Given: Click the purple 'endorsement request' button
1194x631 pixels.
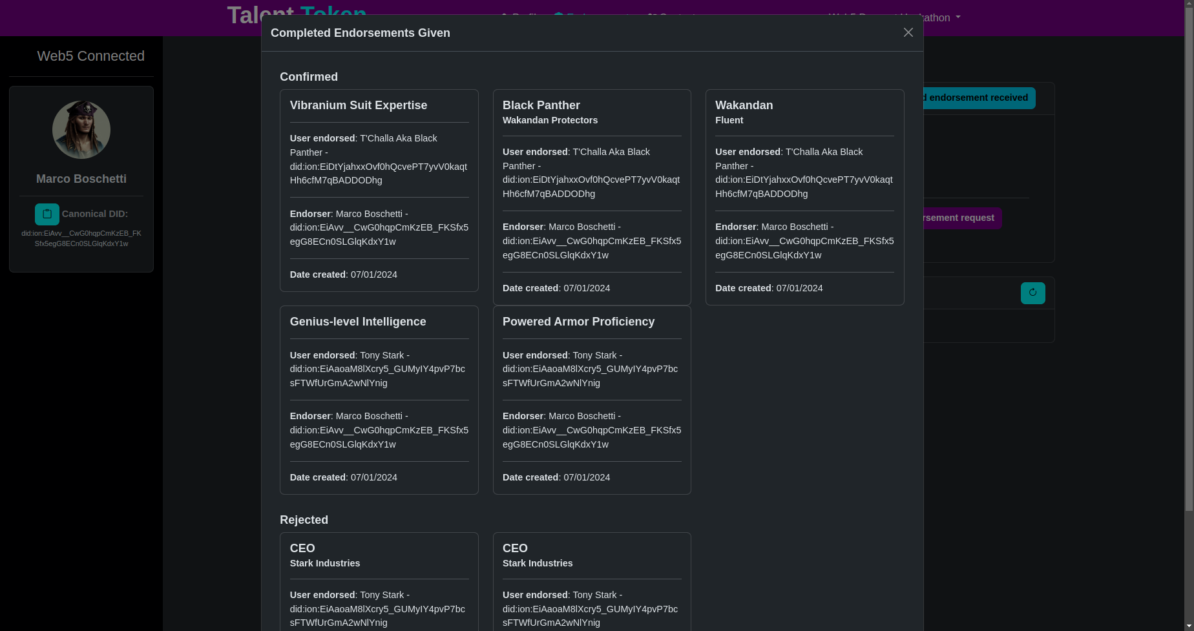Looking at the screenshot, I should (x=963, y=218).
